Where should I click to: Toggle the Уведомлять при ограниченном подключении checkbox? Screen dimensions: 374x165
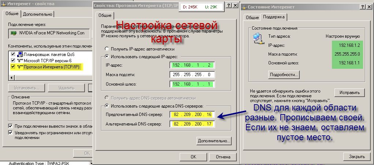10,132
